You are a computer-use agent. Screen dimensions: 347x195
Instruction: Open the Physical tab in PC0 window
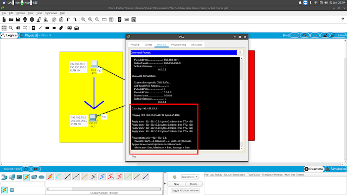point(135,44)
